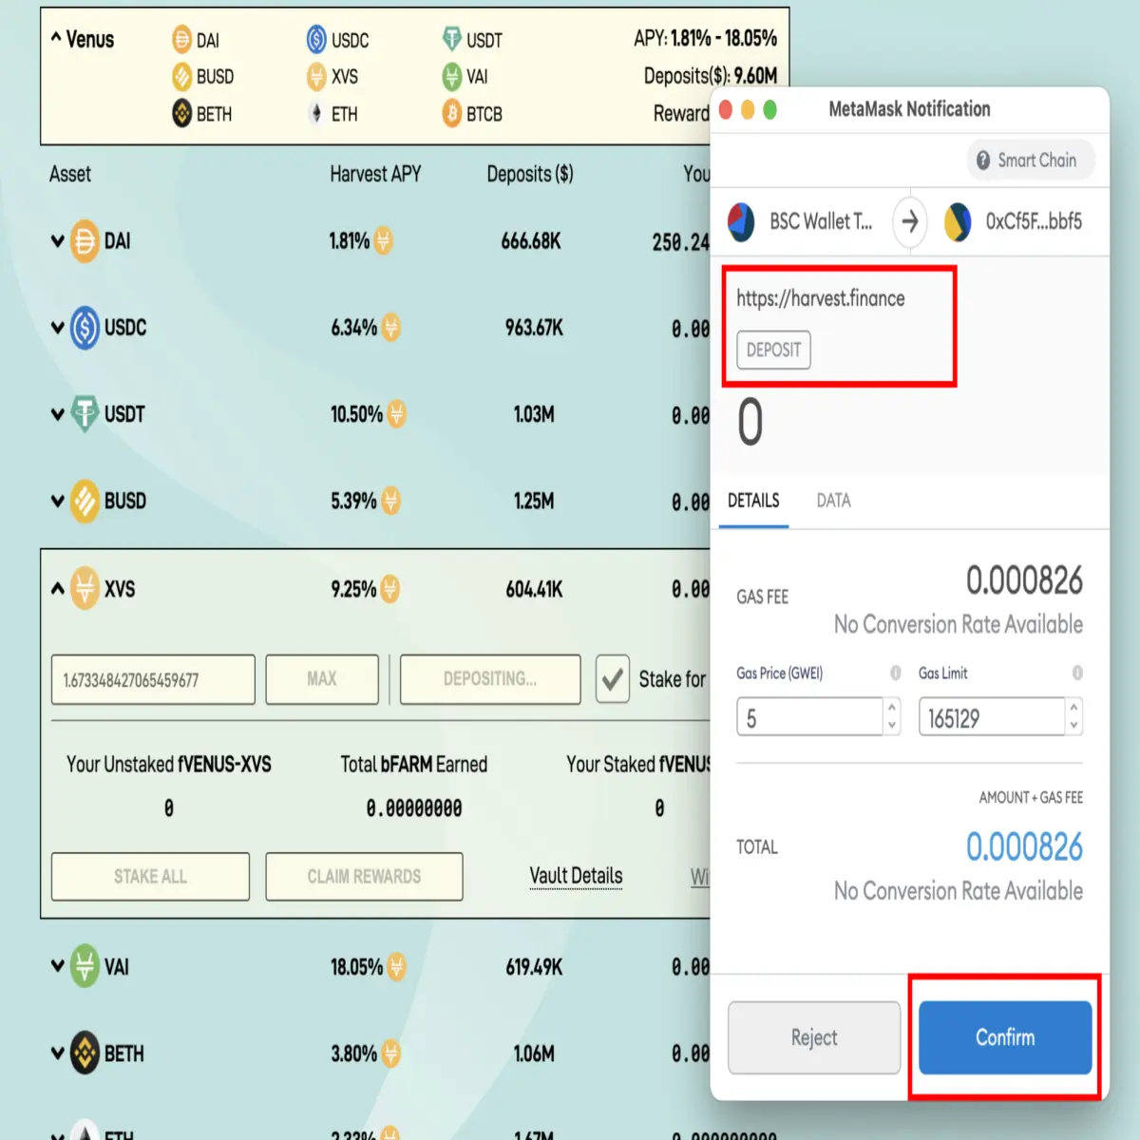
Task: Click the MAX button for XVS
Action: pos(322,679)
